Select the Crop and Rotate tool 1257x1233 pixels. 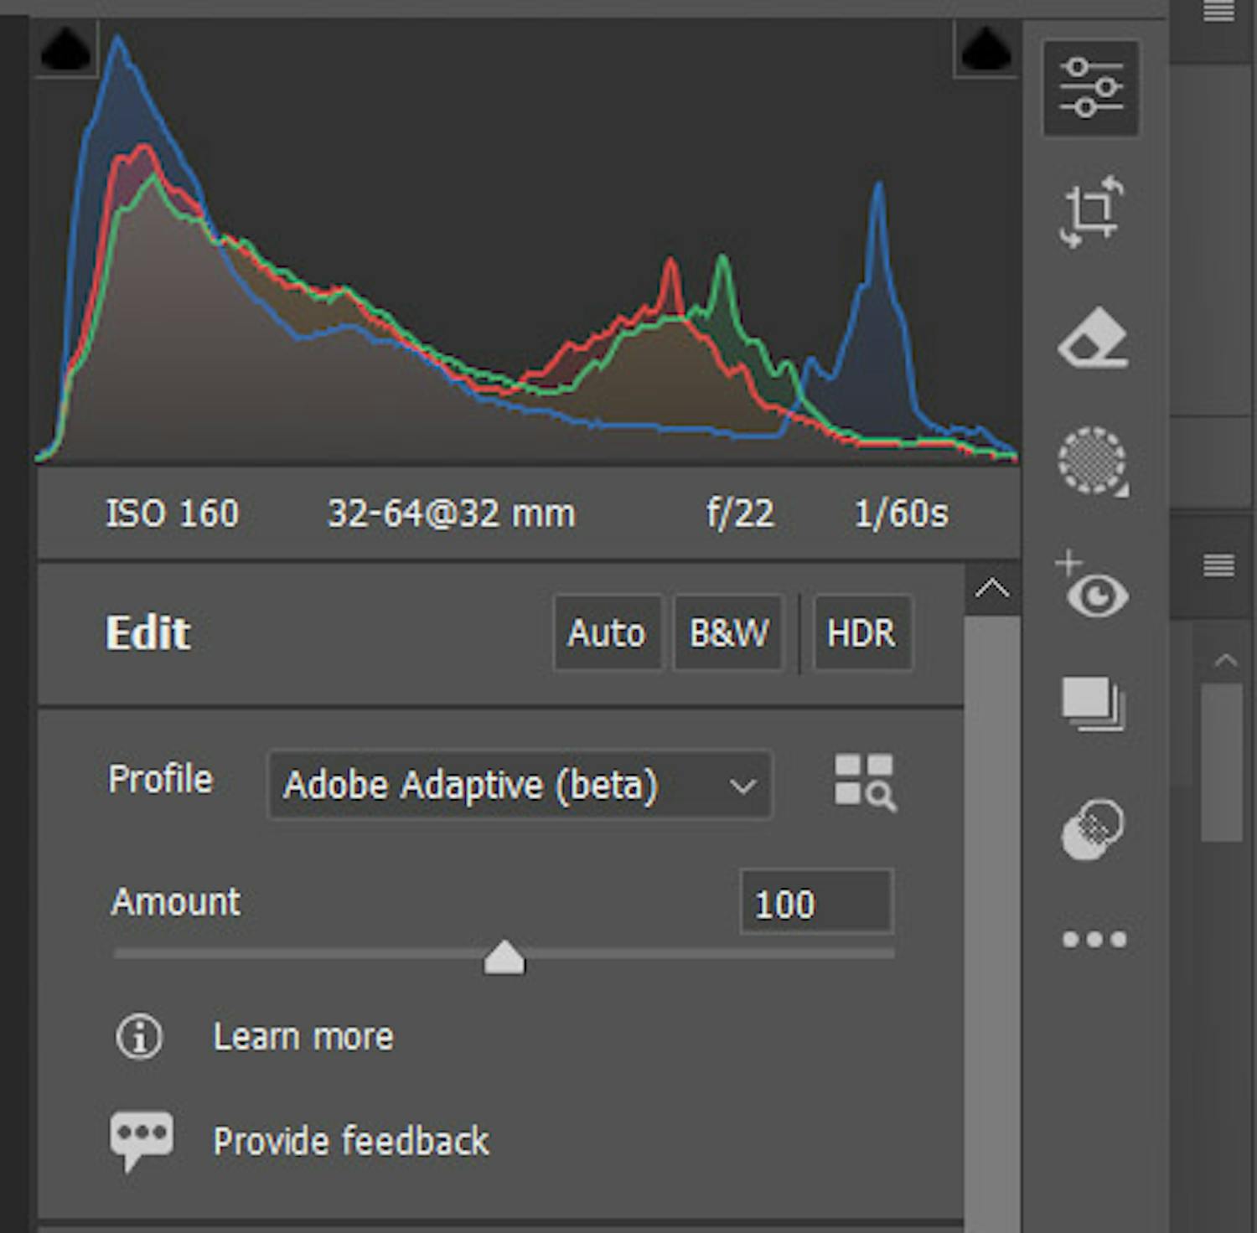pyautogui.click(x=1091, y=212)
